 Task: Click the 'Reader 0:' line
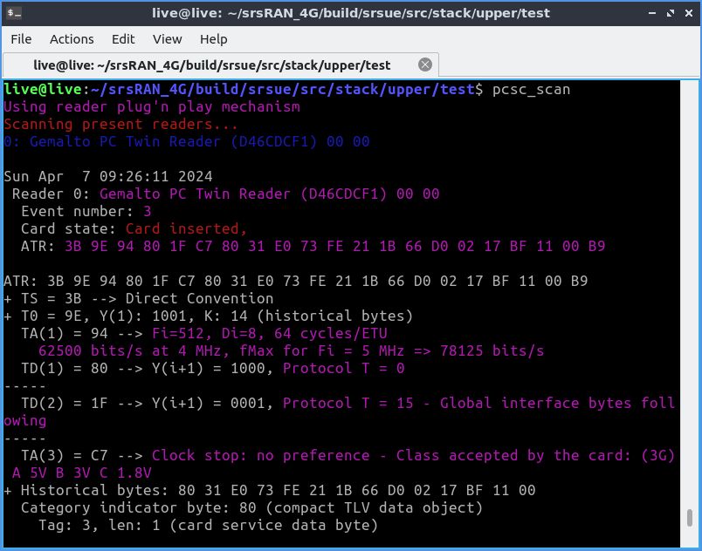225,194
